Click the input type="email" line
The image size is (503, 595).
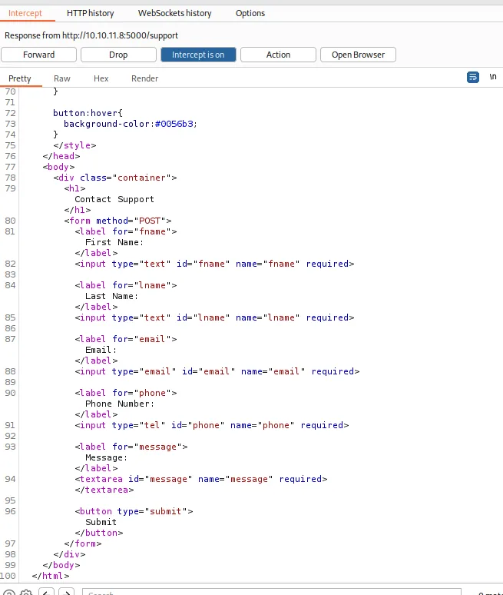click(217, 371)
